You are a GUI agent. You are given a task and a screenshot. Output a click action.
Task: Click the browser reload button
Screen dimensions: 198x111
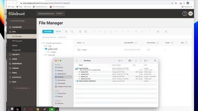(x=16, y=3)
